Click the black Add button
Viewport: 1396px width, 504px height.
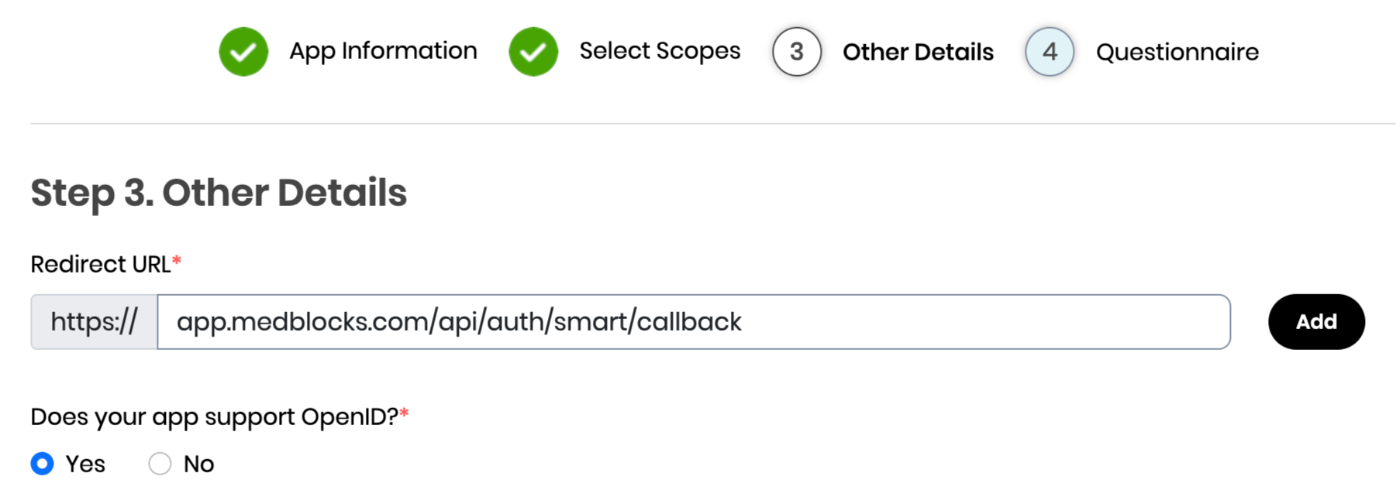click(1316, 321)
